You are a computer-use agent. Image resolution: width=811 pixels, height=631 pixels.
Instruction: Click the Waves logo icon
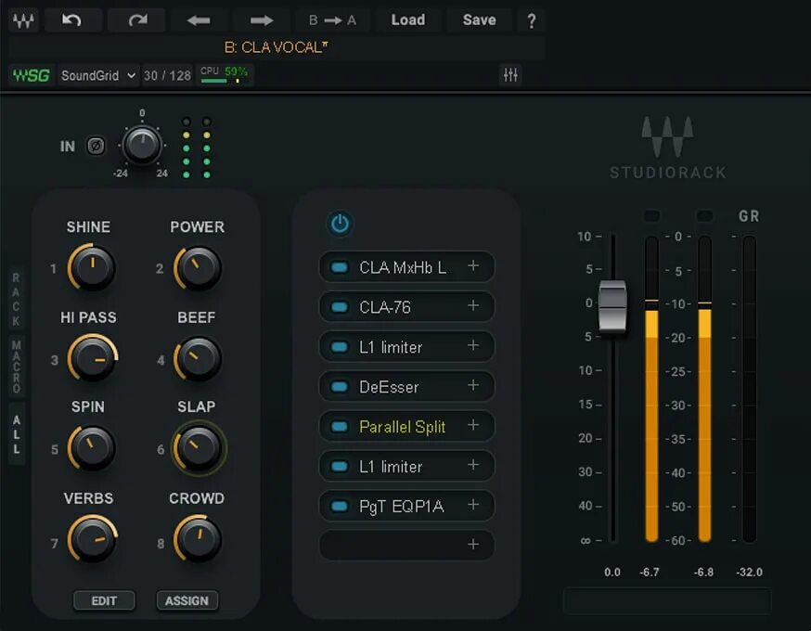pyautogui.click(x=23, y=20)
